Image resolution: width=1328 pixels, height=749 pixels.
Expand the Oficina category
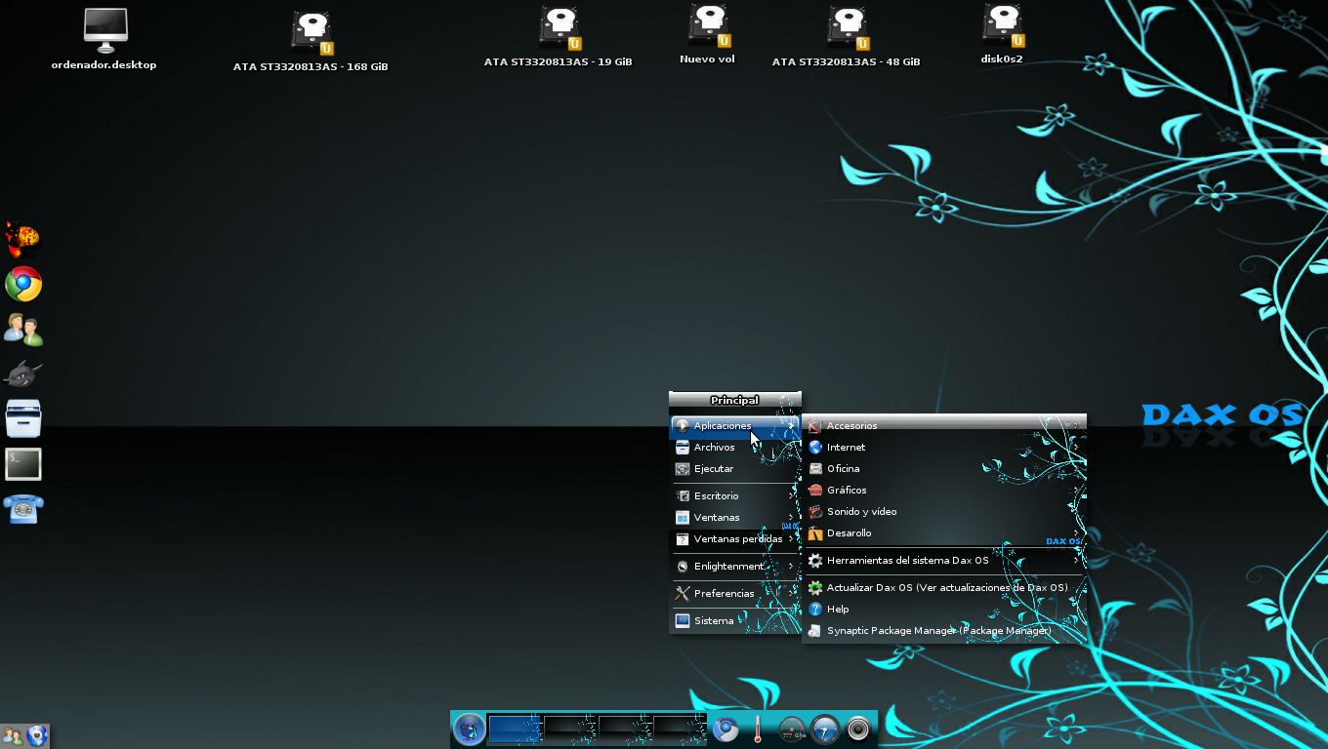coord(944,469)
